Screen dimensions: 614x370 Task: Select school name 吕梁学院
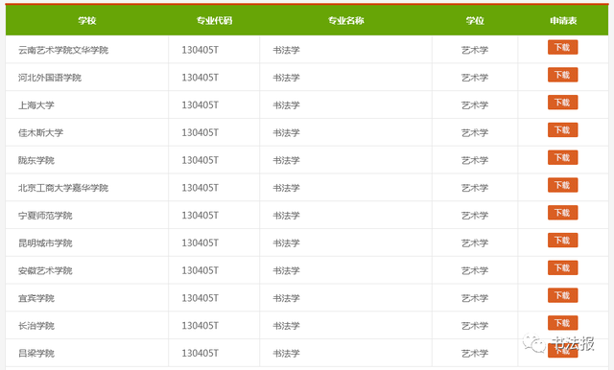click(x=36, y=353)
